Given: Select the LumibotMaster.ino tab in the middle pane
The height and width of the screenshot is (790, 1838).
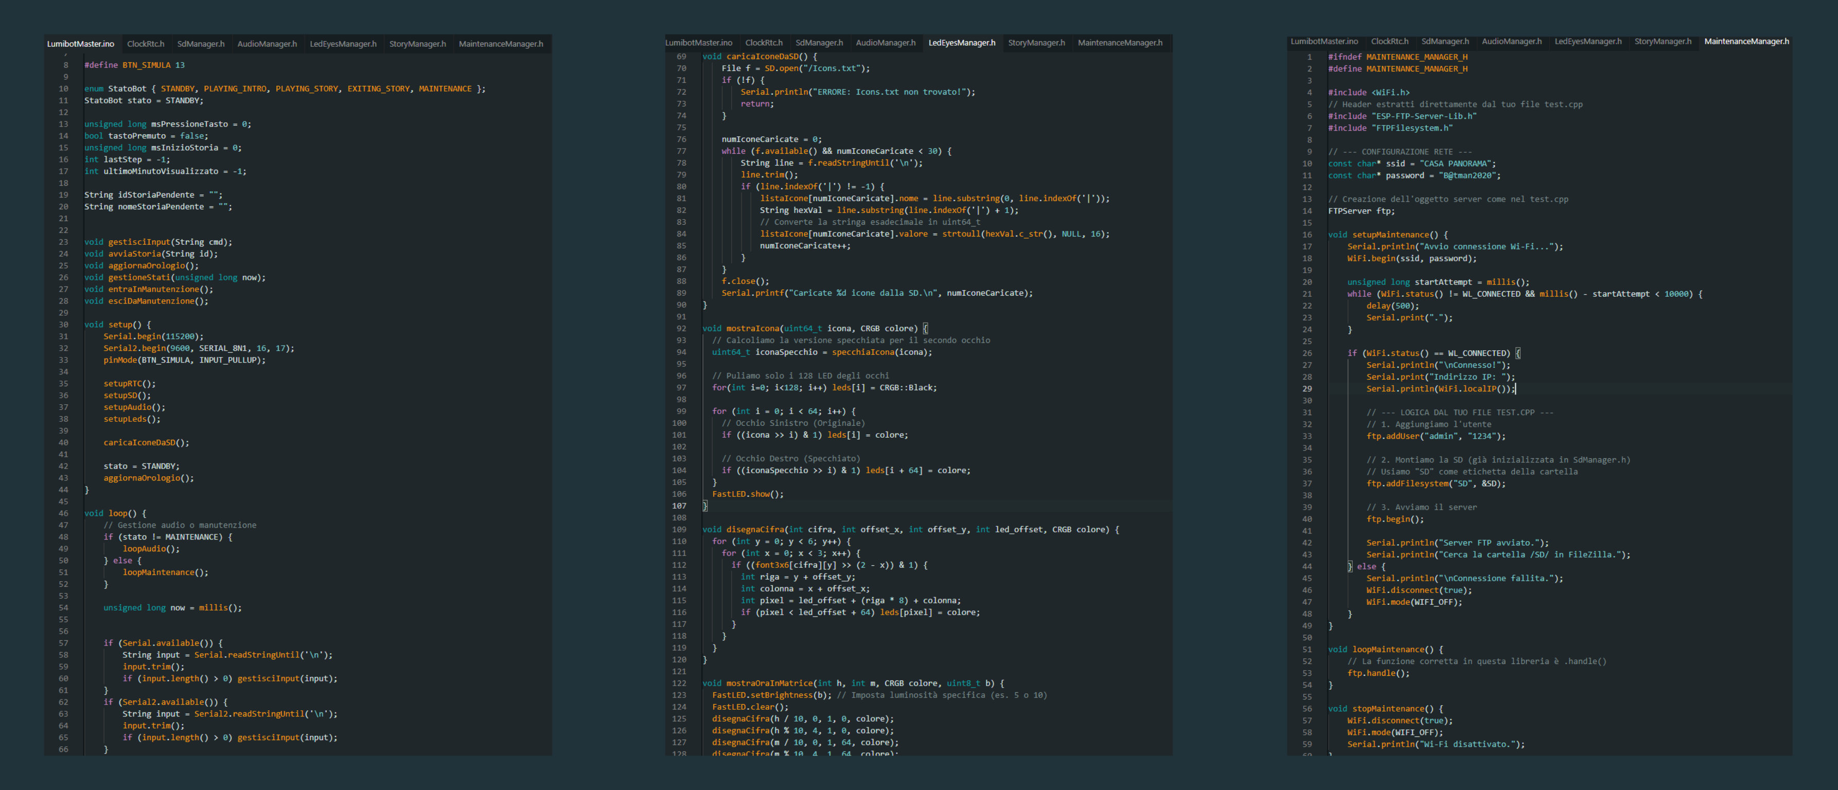Looking at the screenshot, I should (699, 43).
